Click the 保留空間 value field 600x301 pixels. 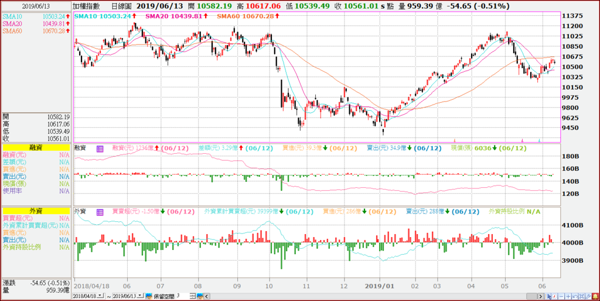pyautogui.click(x=183, y=296)
